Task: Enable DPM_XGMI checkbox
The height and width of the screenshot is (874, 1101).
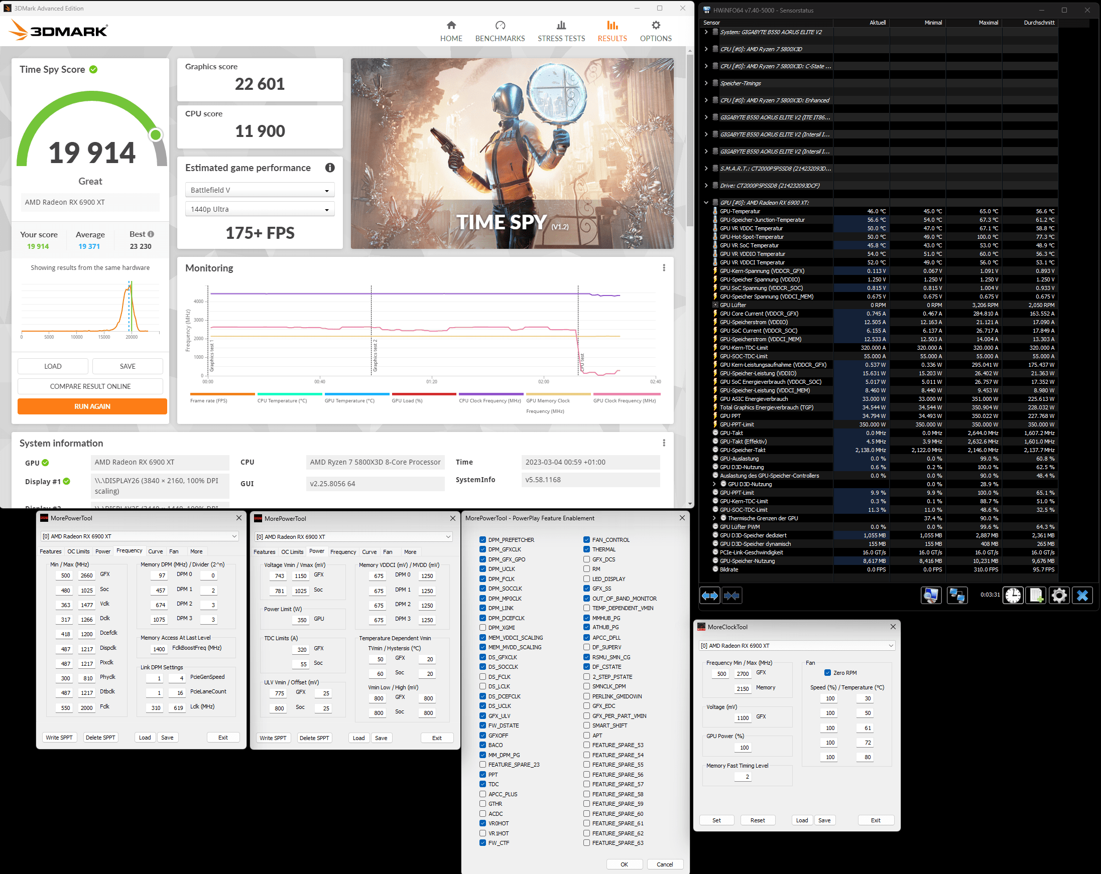Action: click(x=482, y=628)
